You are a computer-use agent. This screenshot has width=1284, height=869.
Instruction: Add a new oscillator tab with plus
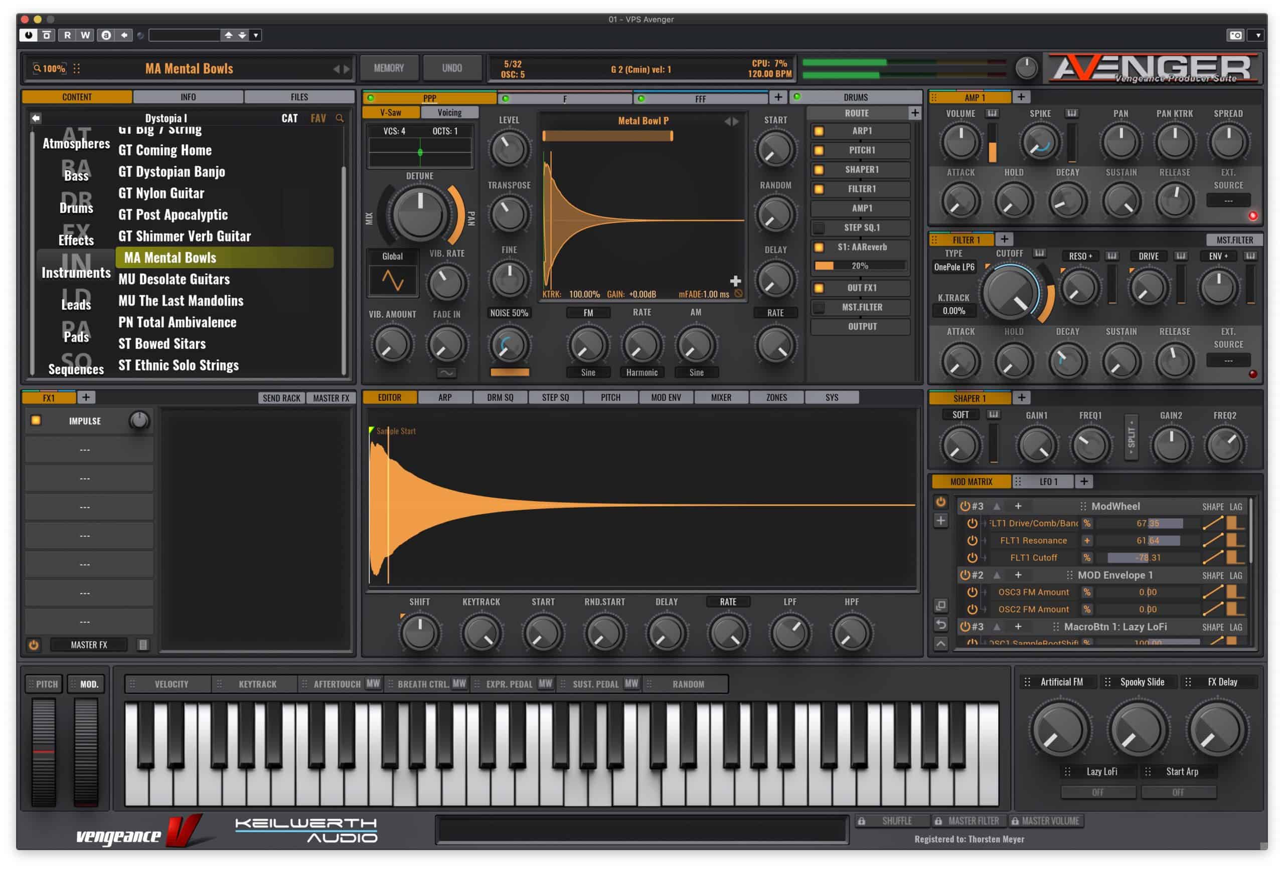click(x=778, y=97)
